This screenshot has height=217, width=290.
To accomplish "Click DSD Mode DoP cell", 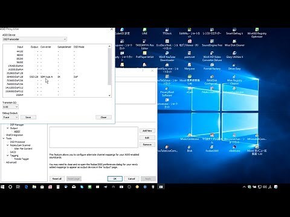I will pos(76,77).
